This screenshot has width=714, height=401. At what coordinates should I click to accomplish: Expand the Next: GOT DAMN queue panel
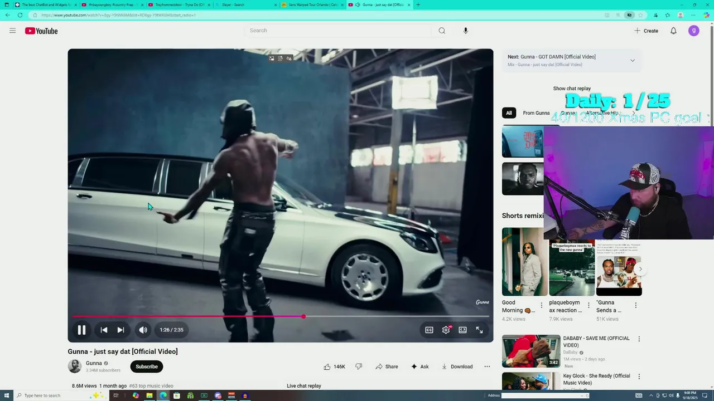632,60
